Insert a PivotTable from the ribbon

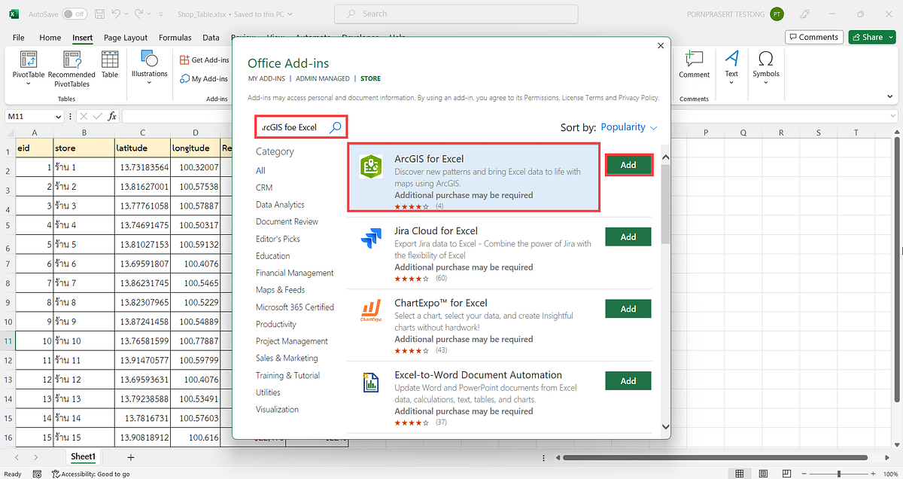pos(28,68)
